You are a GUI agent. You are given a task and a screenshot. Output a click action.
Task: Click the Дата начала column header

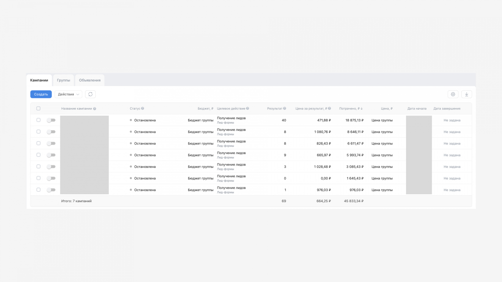[417, 109]
